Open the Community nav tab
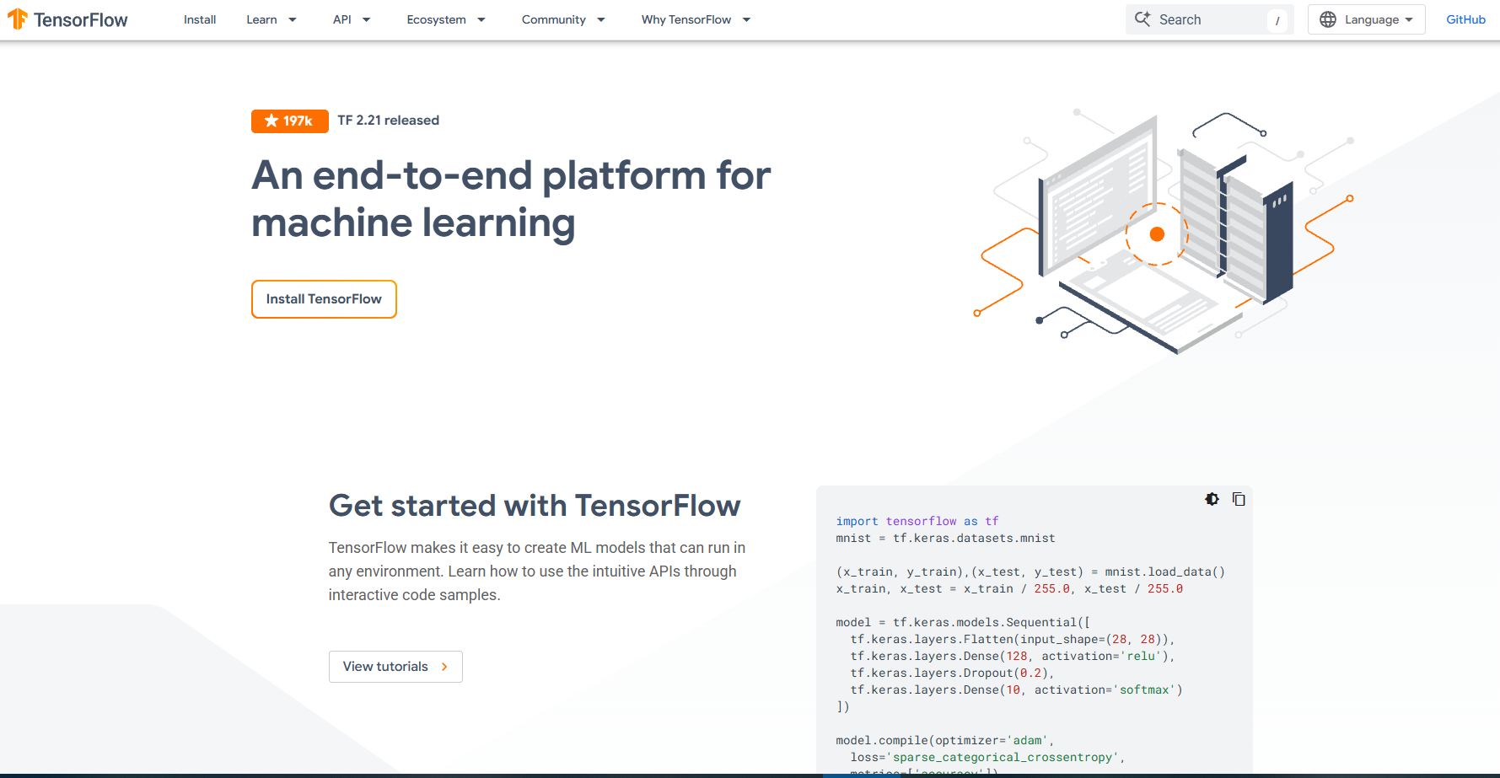The width and height of the screenshot is (1500, 778). (x=553, y=19)
